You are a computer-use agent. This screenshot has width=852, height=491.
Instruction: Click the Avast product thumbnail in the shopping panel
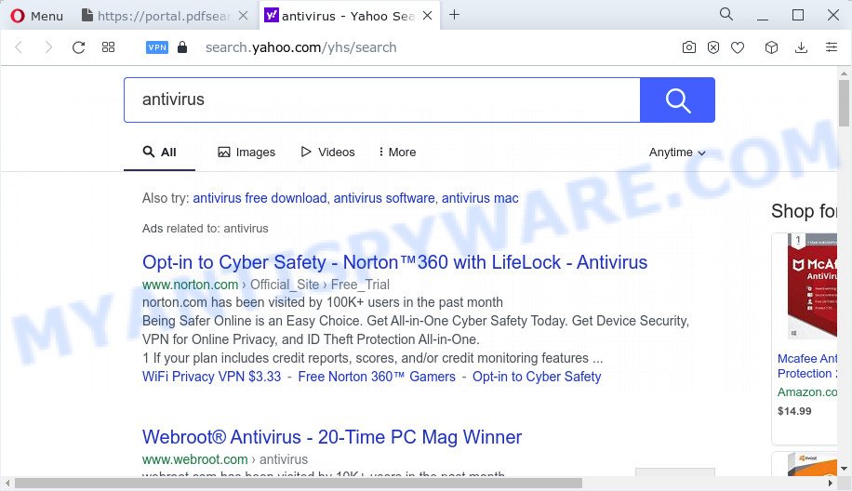tap(812, 465)
